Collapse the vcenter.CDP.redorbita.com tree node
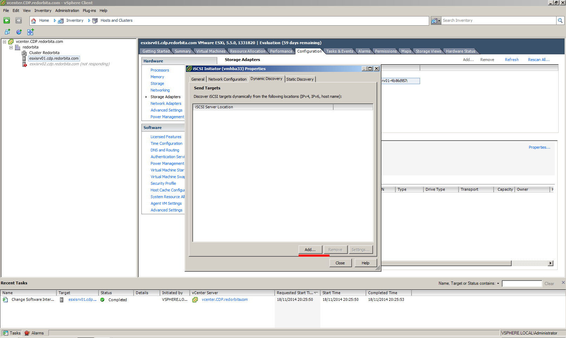Screen dimensions: 566x338 [5, 42]
